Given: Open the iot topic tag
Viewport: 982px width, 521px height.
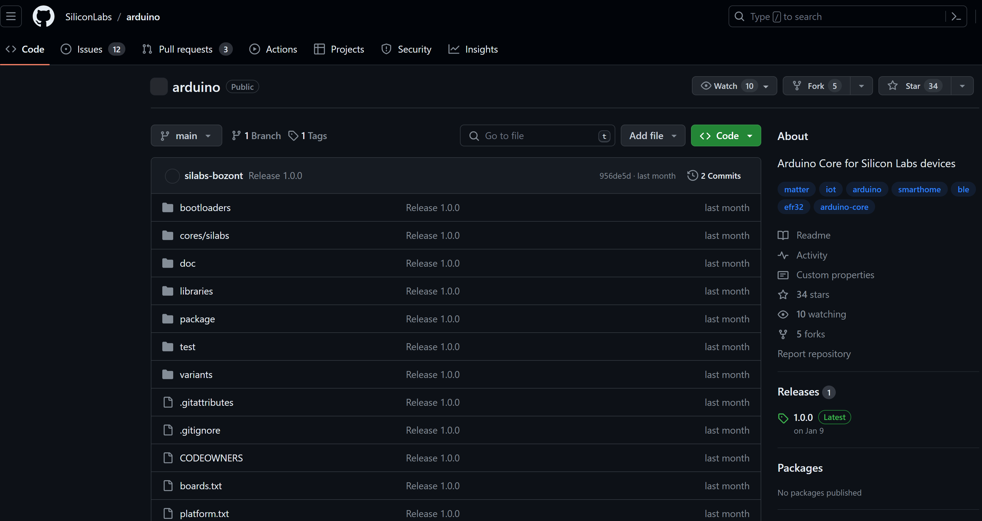Looking at the screenshot, I should click(831, 189).
